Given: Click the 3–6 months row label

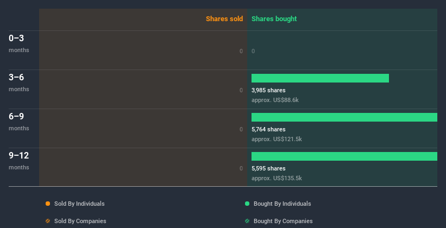Looking at the screenshot, I should (x=19, y=83).
